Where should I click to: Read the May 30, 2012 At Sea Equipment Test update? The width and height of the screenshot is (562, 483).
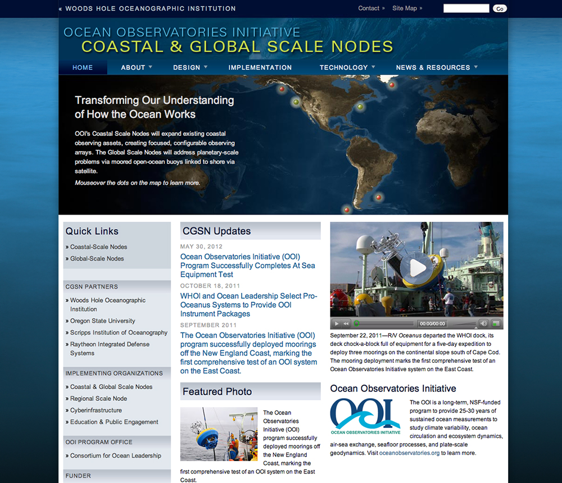click(248, 266)
